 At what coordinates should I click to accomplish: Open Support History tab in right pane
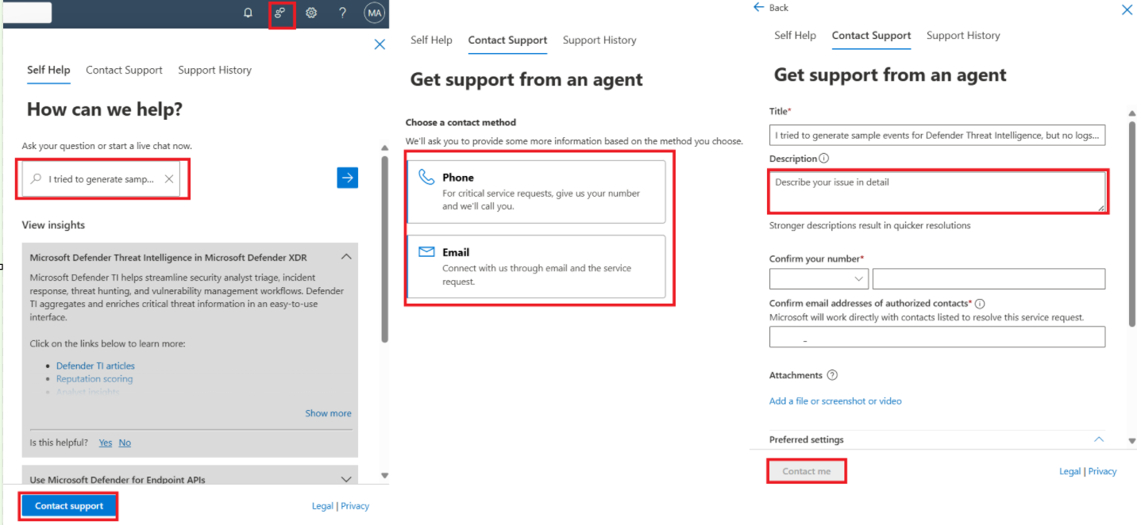pyautogui.click(x=963, y=35)
